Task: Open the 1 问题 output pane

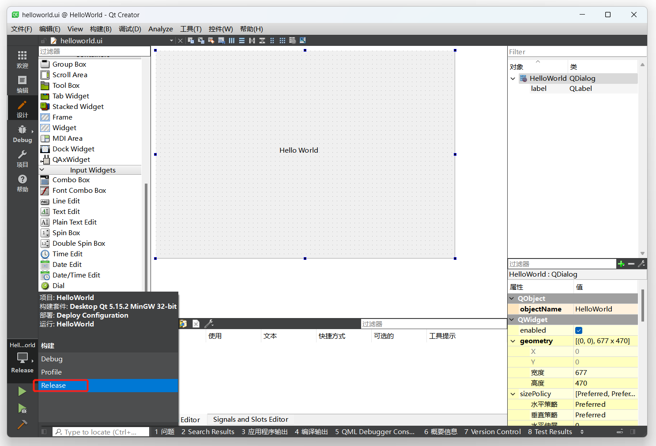Action: tap(165, 432)
